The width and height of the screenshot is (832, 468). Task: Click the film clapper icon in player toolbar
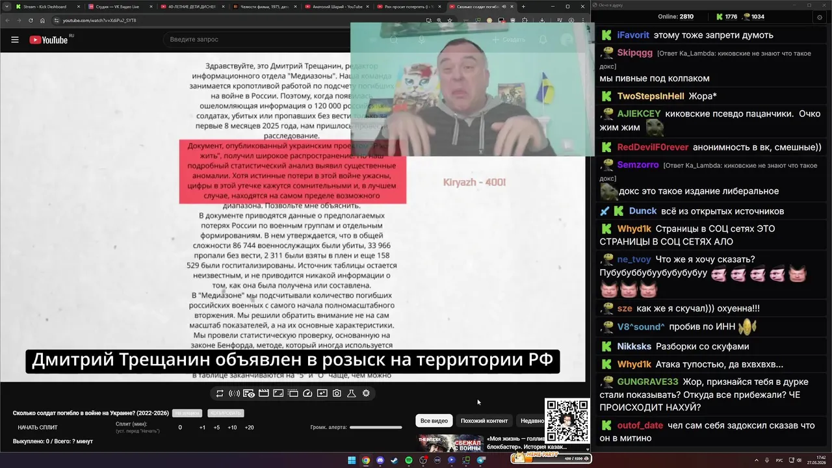(263, 393)
